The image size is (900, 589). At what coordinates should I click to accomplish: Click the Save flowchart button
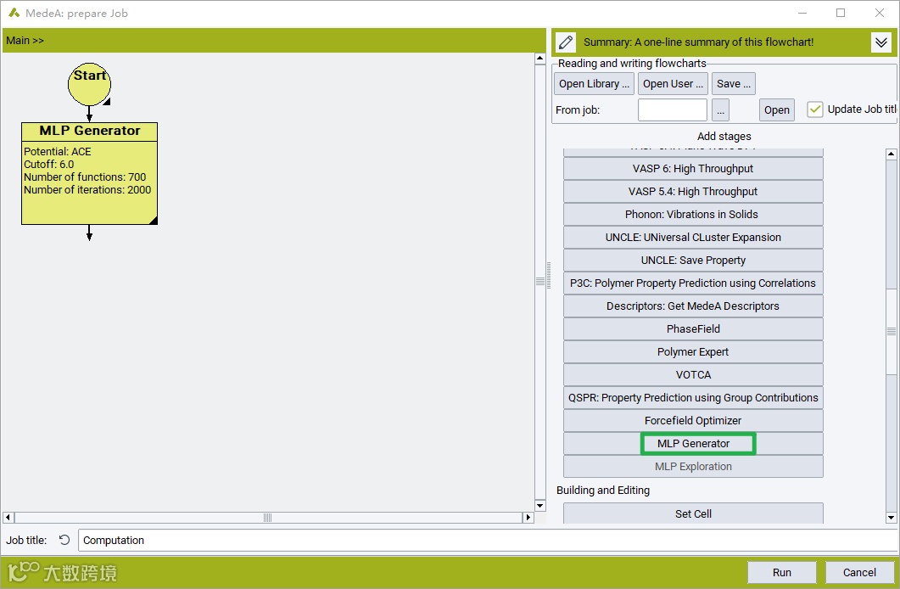[x=734, y=84]
